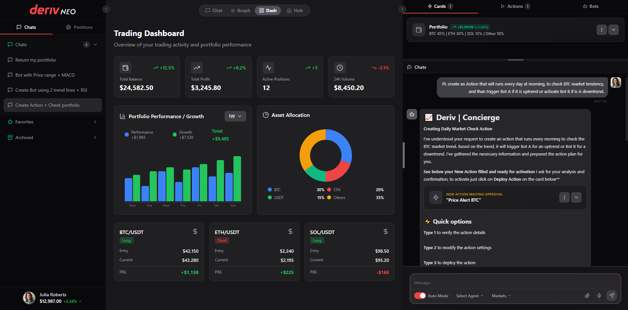The image size is (628, 310).
Task: Click the Price Alert BTC lightning icon
Action: coord(436,197)
